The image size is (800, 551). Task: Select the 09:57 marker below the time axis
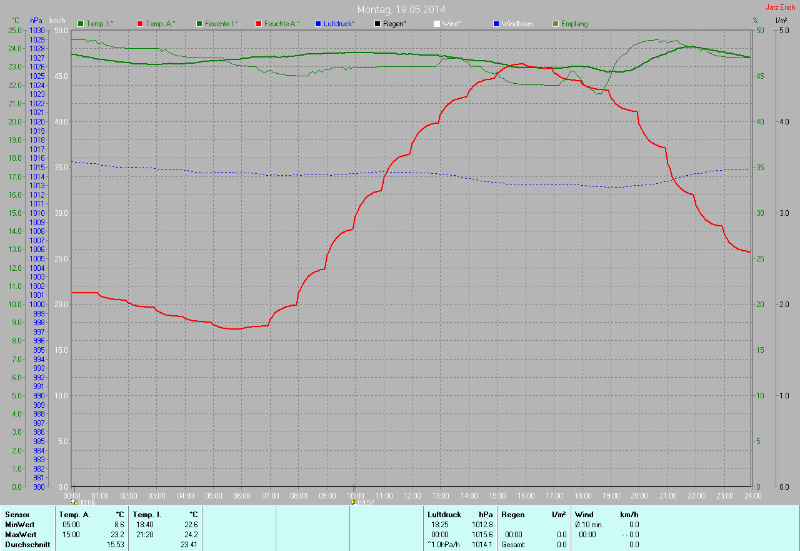click(x=363, y=502)
